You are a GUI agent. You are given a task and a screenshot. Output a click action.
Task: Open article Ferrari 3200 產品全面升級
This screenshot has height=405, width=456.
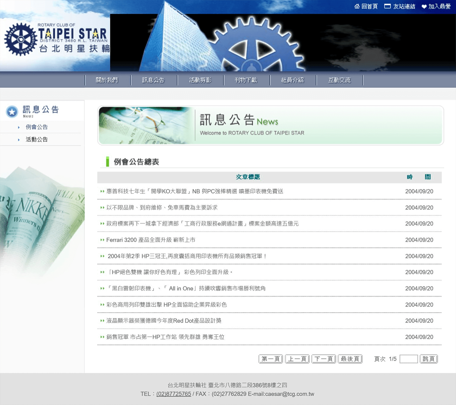(x=151, y=240)
